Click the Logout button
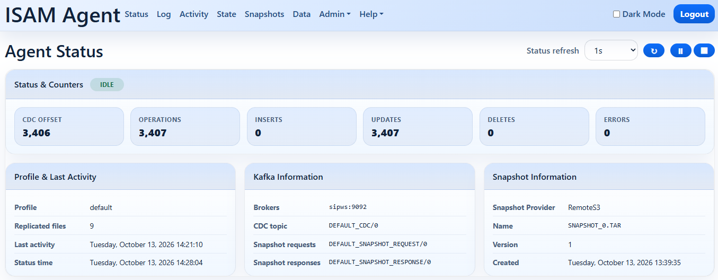Screen dimensions: 718x280 point(694,14)
